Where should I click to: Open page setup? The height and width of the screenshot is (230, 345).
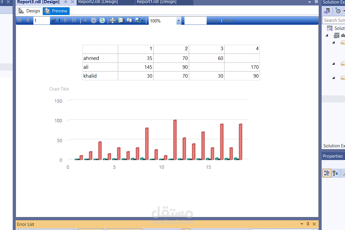click(x=129, y=21)
